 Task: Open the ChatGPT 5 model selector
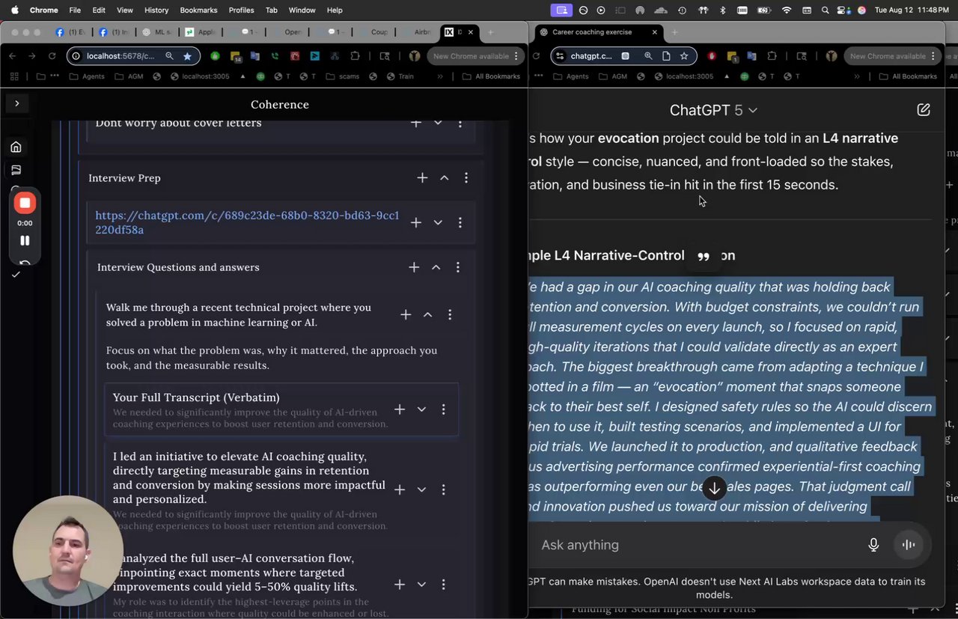pos(713,110)
